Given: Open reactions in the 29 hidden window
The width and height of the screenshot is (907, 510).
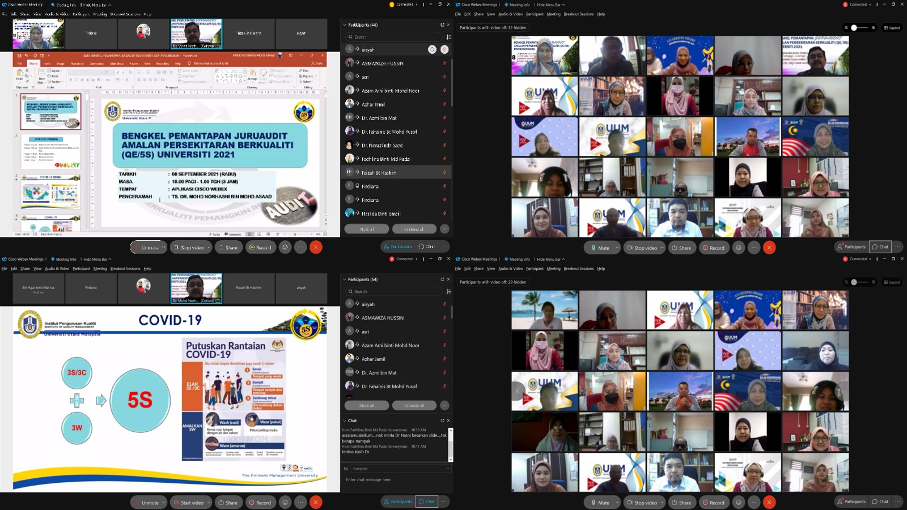Looking at the screenshot, I should (x=738, y=503).
